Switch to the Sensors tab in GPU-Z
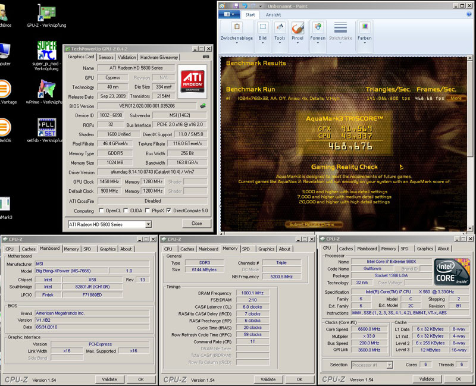 (106, 57)
